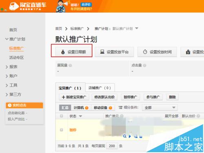Click the help icon beside 默认出价
This screenshot has height=153, width=204.
pos(198,116)
